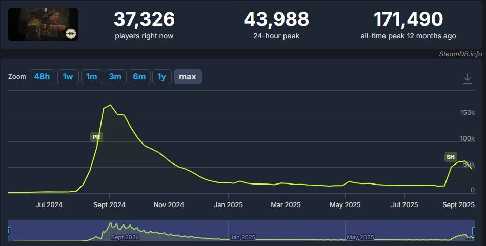Image resolution: width=486 pixels, height=246 pixels.
Task: Click the 100k y-axis label
Action: [x=467, y=139]
